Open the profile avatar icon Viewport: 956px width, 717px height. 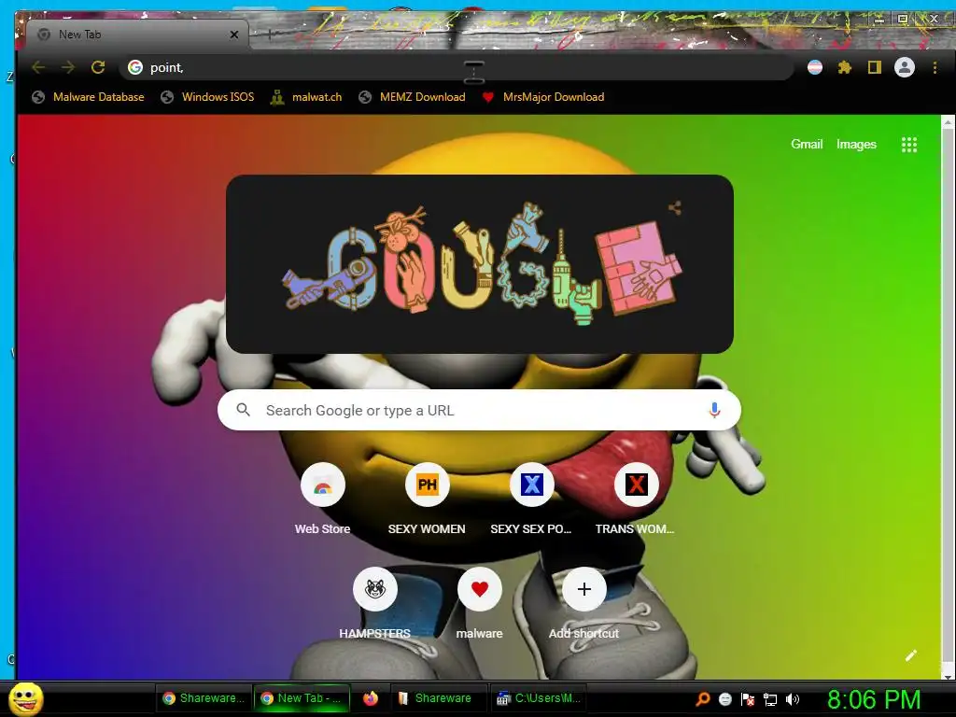[x=904, y=67]
